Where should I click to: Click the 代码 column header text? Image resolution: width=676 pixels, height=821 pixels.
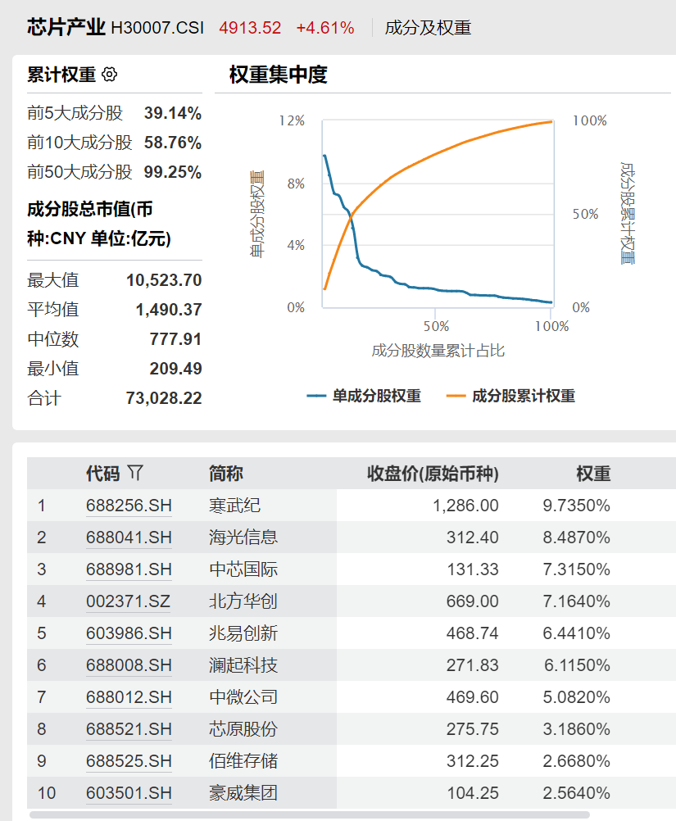click(103, 474)
